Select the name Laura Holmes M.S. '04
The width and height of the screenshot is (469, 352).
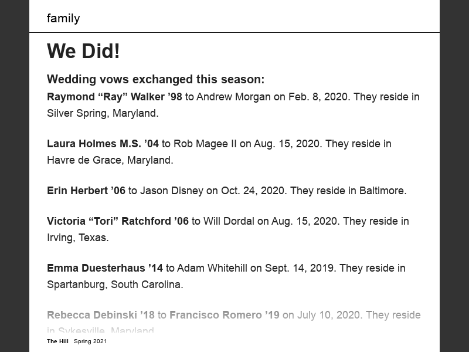click(x=103, y=144)
